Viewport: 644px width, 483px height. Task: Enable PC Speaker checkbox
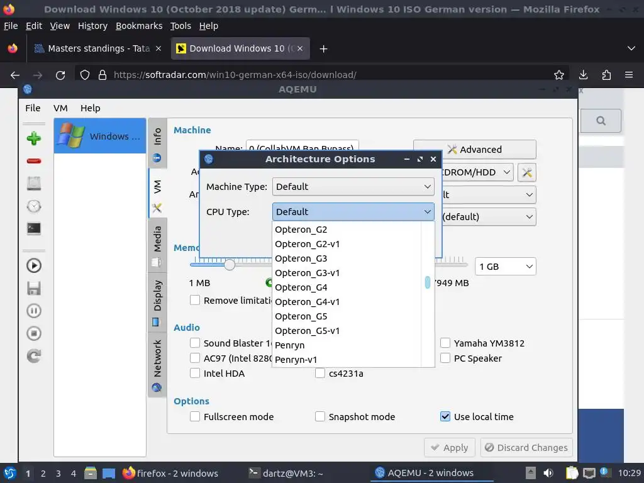(445, 358)
